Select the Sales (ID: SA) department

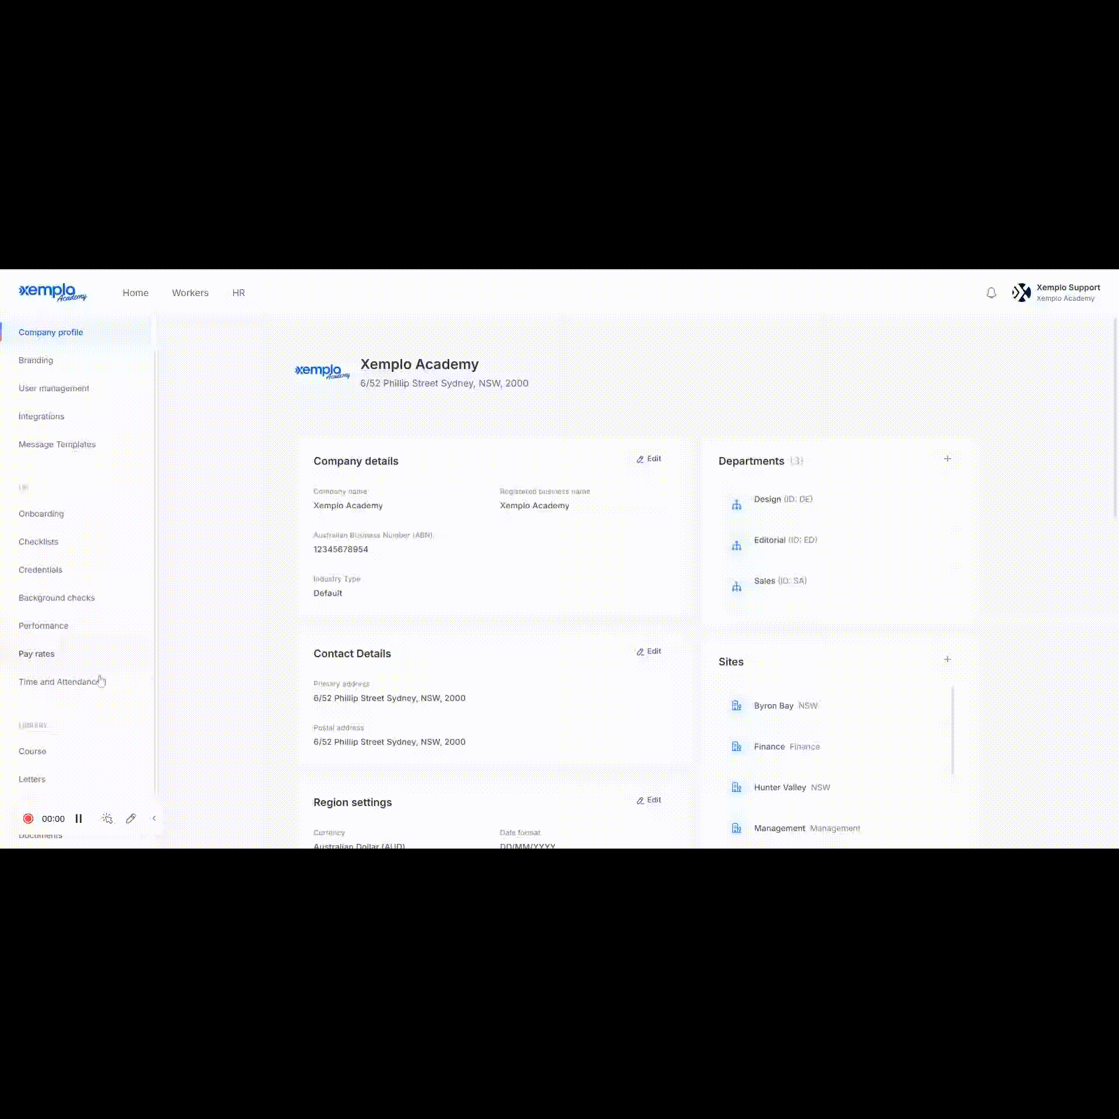click(x=780, y=580)
